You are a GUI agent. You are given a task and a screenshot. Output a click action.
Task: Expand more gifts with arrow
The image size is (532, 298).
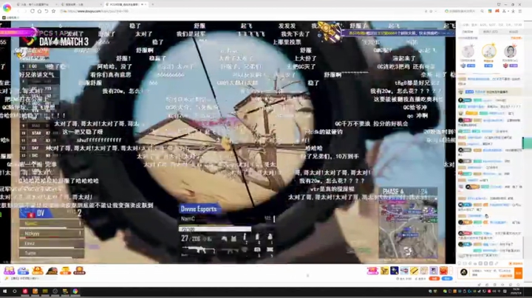click(x=451, y=271)
